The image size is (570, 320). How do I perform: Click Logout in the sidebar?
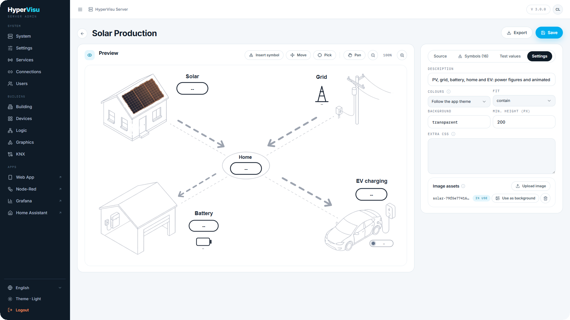pyautogui.click(x=35, y=310)
